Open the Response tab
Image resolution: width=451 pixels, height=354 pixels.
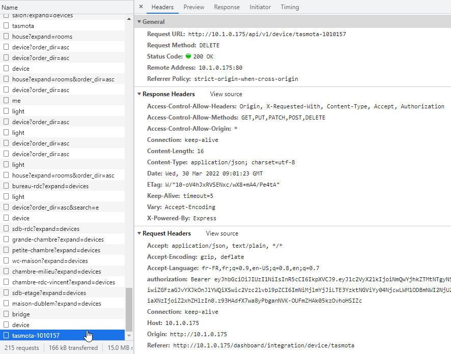click(227, 7)
